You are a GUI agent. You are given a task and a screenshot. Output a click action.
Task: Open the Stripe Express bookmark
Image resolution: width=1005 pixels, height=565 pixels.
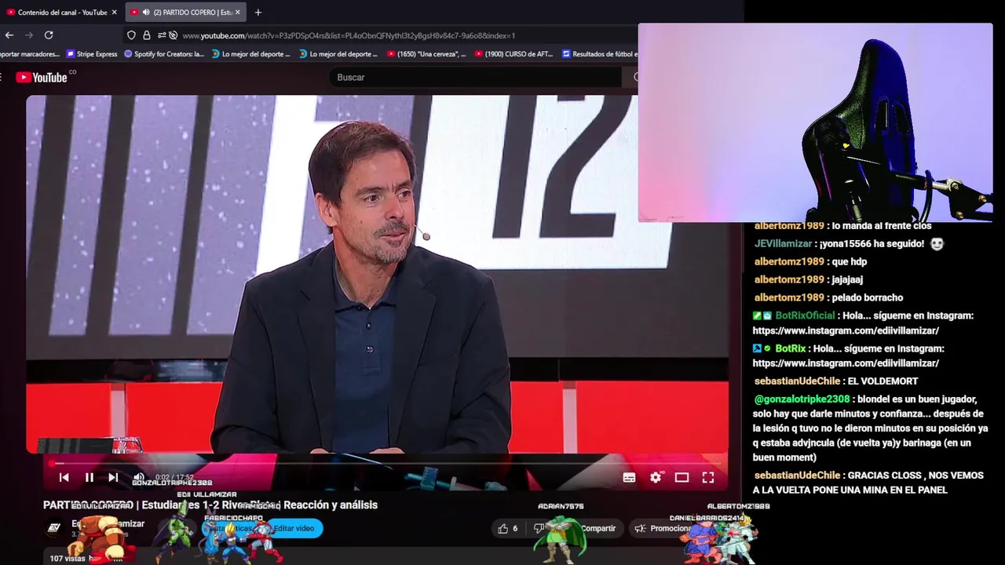coord(92,54)
